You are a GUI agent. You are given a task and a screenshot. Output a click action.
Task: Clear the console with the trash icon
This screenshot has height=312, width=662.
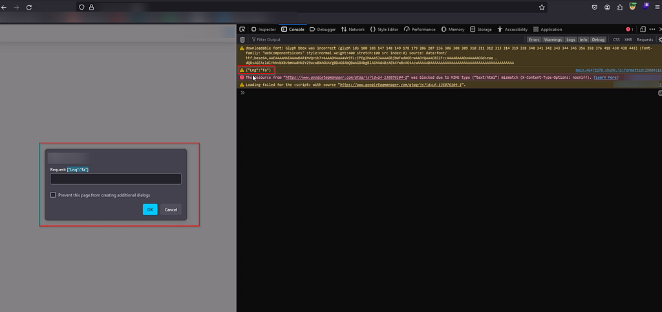click(x=242, y=39)
